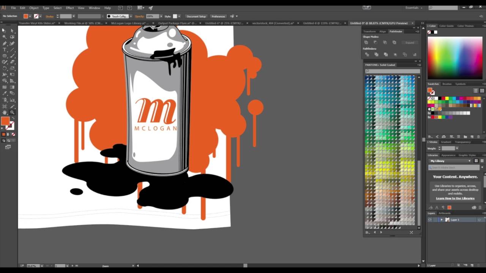Open the Stroke Weight dropdown
Image resolution: width=486 pixels, height=273 pixels.
click(x=457, y=149)
